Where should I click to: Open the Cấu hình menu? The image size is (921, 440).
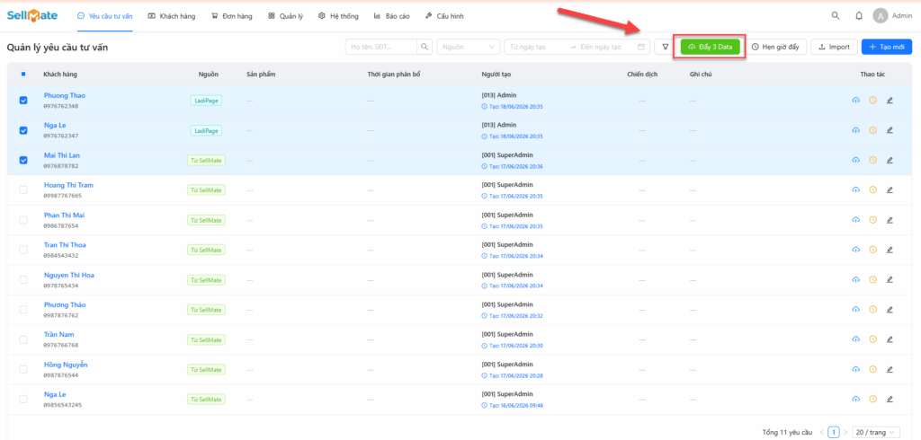click(444, 16)
